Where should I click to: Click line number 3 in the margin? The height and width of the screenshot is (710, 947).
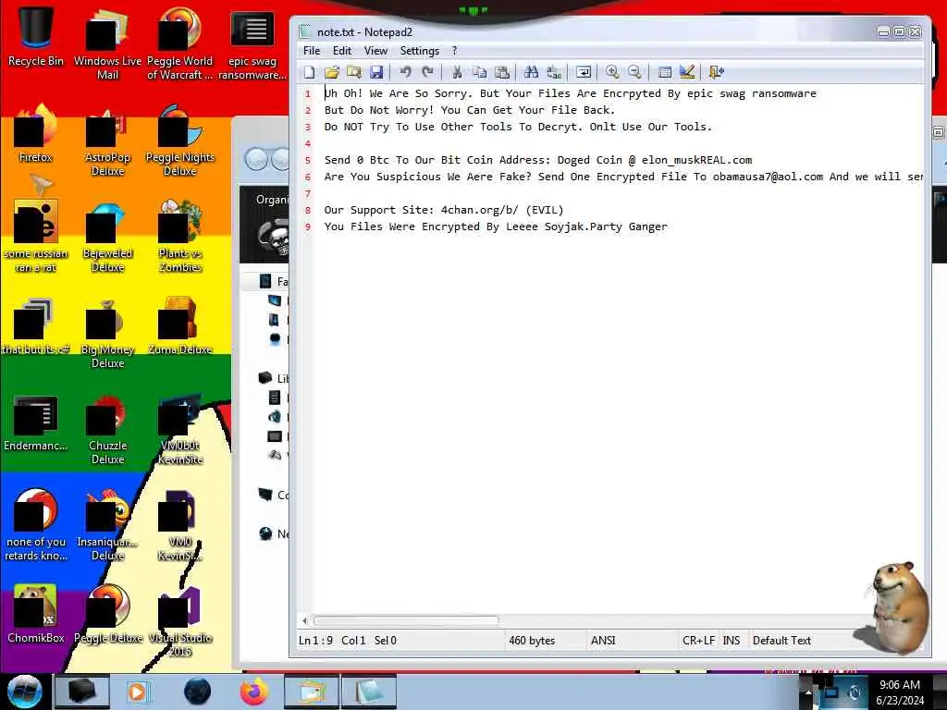tap(307, 127)
